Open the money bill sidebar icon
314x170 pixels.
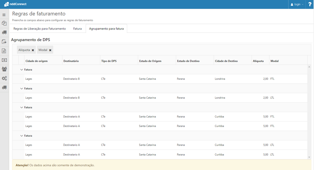coord(4,60)
